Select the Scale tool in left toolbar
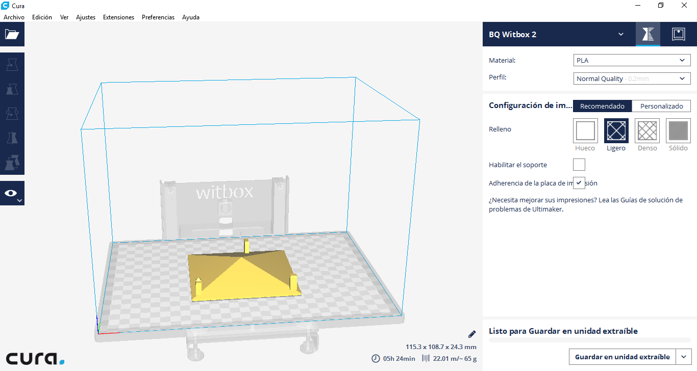This screenshot has height=371, width=697. tap(12, 89)
